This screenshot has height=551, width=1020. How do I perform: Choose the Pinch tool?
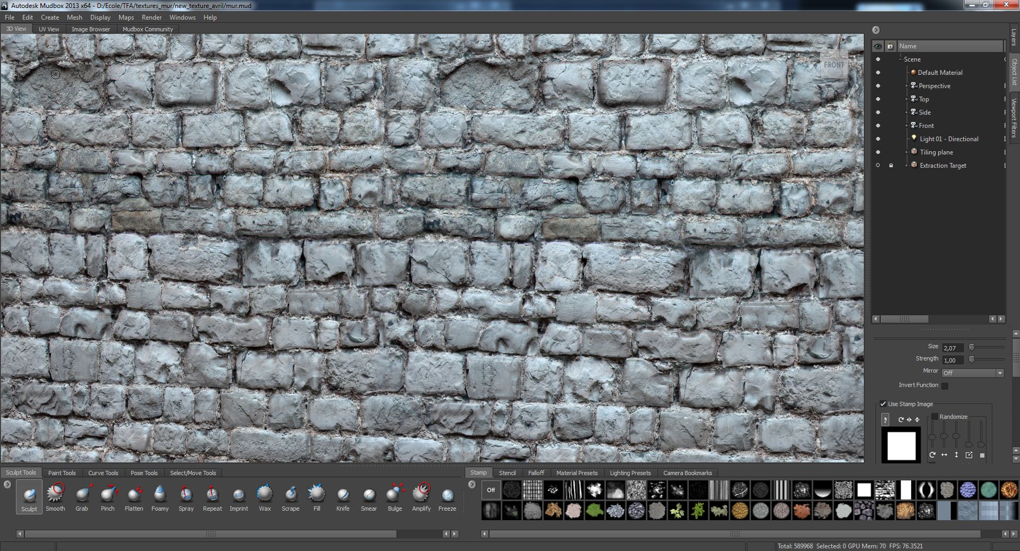[x=107, y=496]
